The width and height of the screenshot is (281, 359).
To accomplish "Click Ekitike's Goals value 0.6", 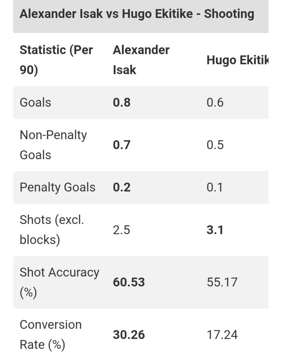I will (x=215, y=102).
